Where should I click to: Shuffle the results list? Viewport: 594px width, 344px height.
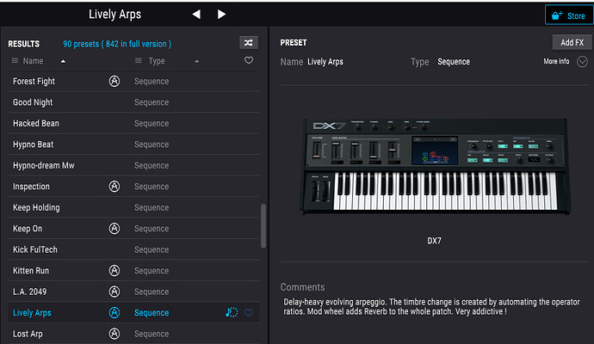(x=249, y=42)
